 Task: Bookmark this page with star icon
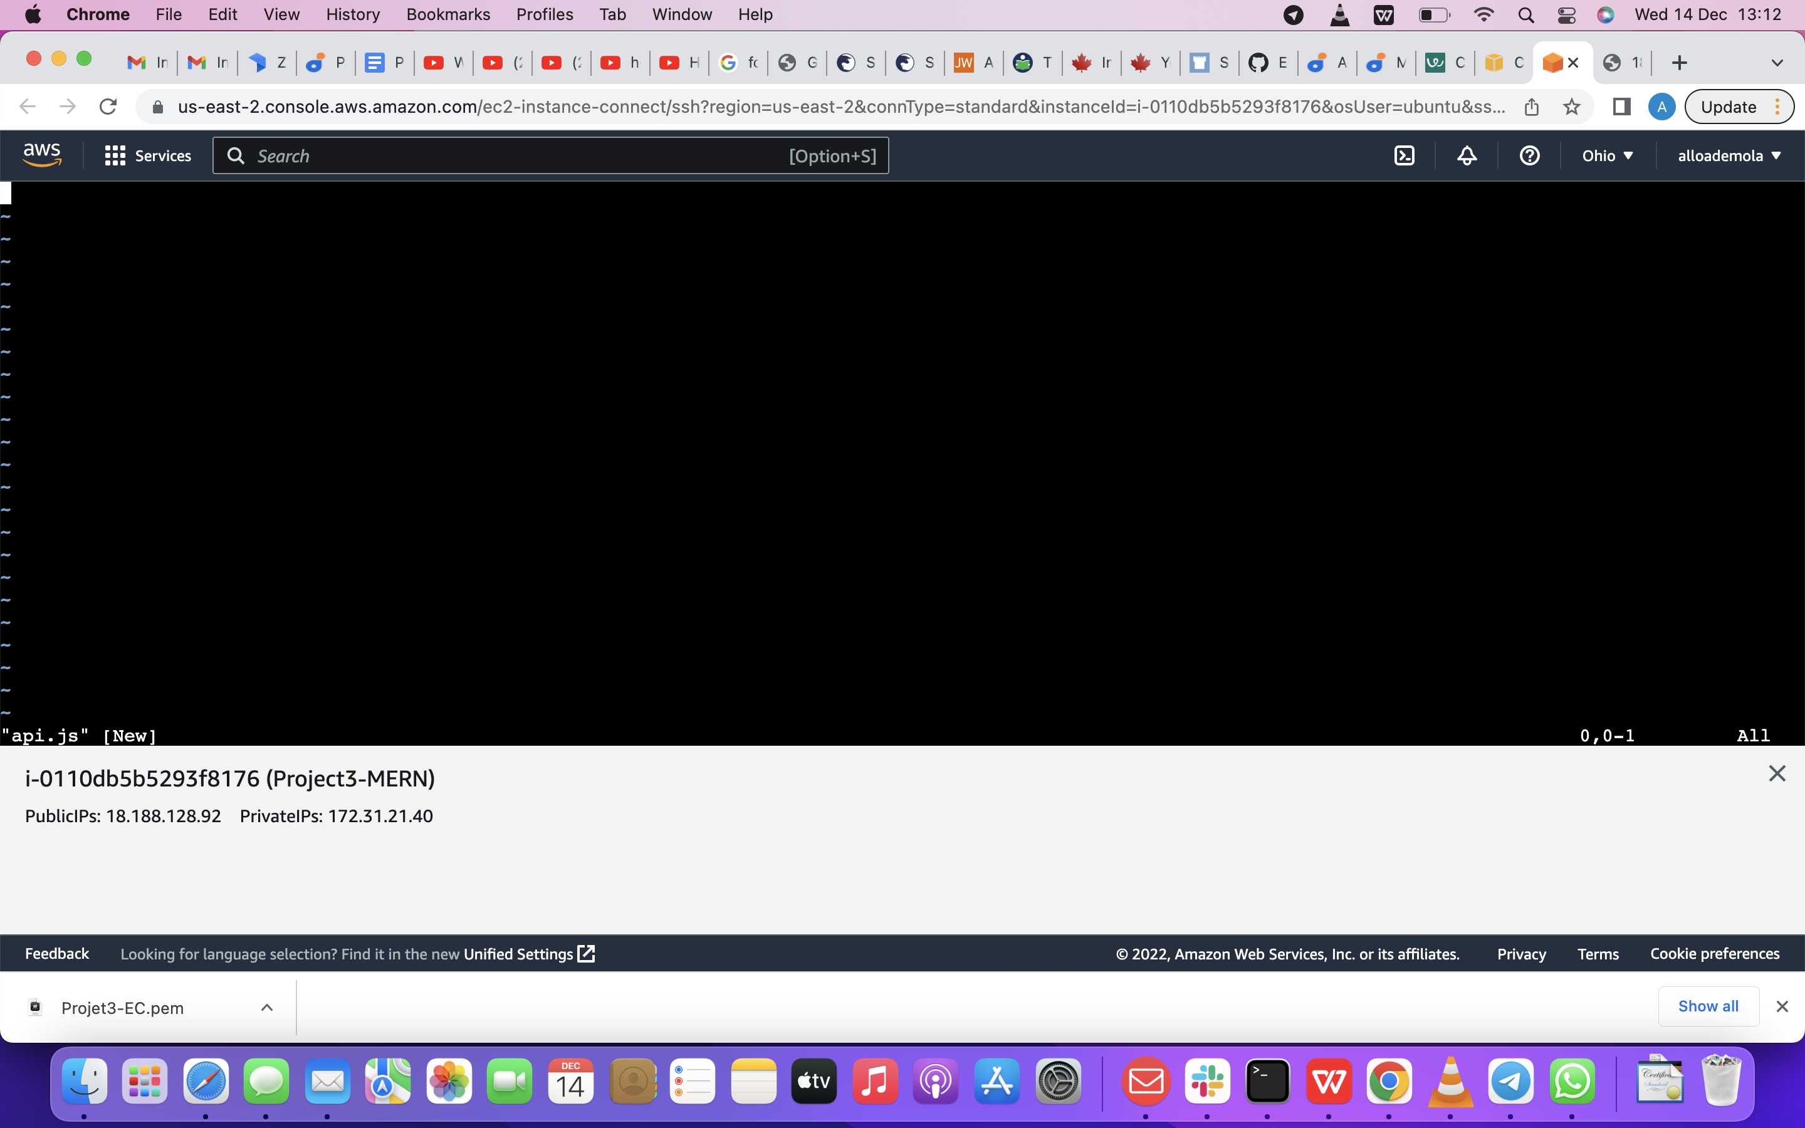click(x=1572, y=107)
